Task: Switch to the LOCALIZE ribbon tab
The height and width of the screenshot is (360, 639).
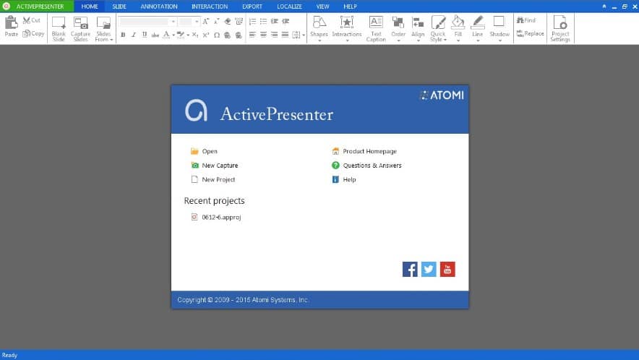Action: [x=289, y=7]
